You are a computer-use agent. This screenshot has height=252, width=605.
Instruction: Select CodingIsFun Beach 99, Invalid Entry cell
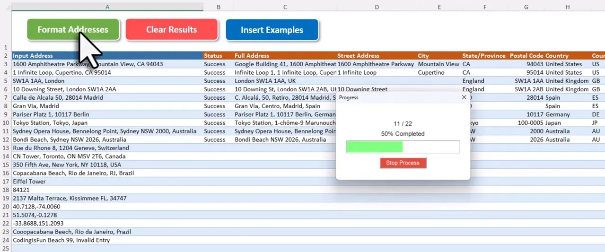pyautogui.click(x=107, y=240)
